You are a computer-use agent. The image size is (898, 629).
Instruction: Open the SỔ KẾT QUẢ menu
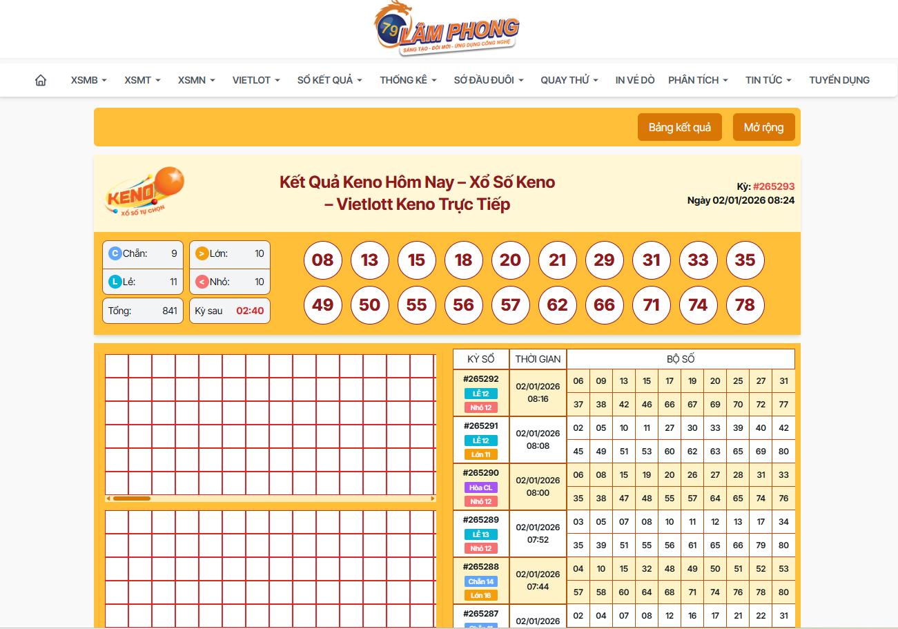(329, 80)
